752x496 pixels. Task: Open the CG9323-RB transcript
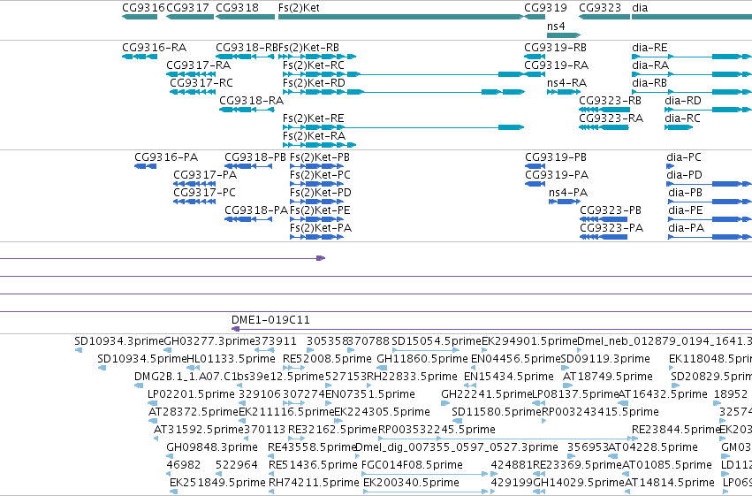click(x=604, y=110)
